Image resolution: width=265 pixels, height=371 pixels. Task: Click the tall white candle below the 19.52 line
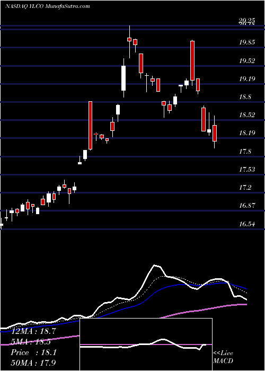[x=123, y=78]
